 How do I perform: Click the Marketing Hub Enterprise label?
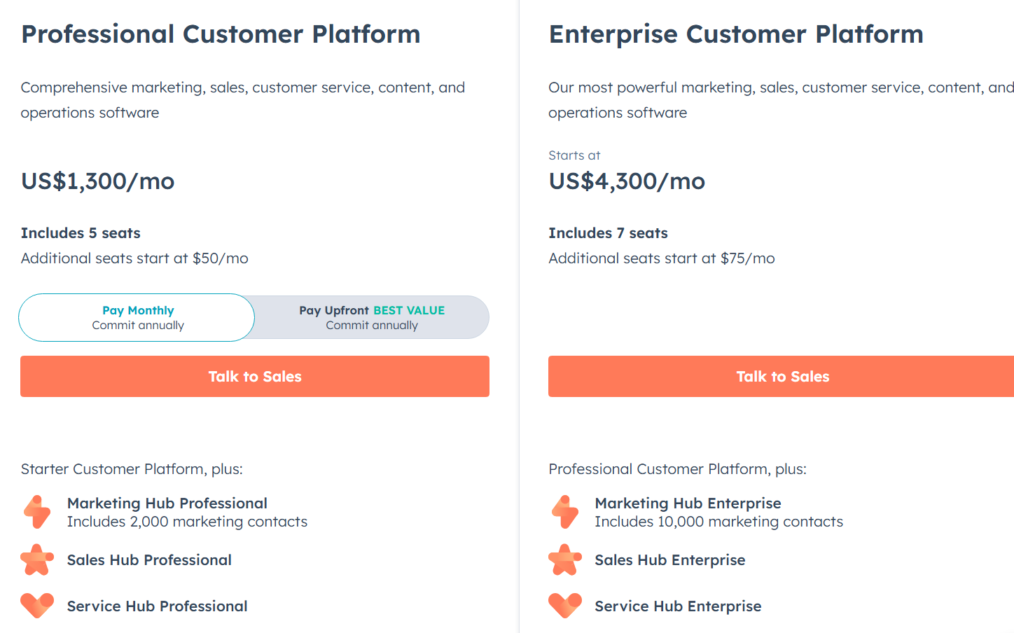[x=688, y=503]
